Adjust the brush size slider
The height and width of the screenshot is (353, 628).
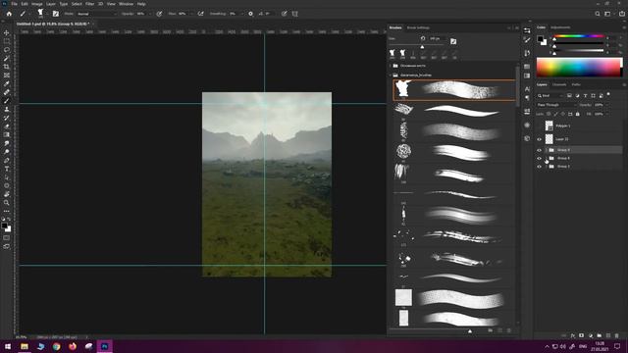click(422, 47)
